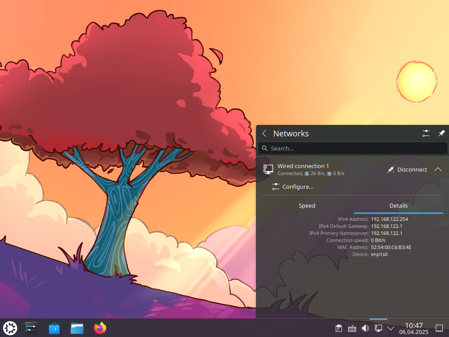Click the Search networks field
Viewport: 449px width, 337px height.
tap(353, 148)
